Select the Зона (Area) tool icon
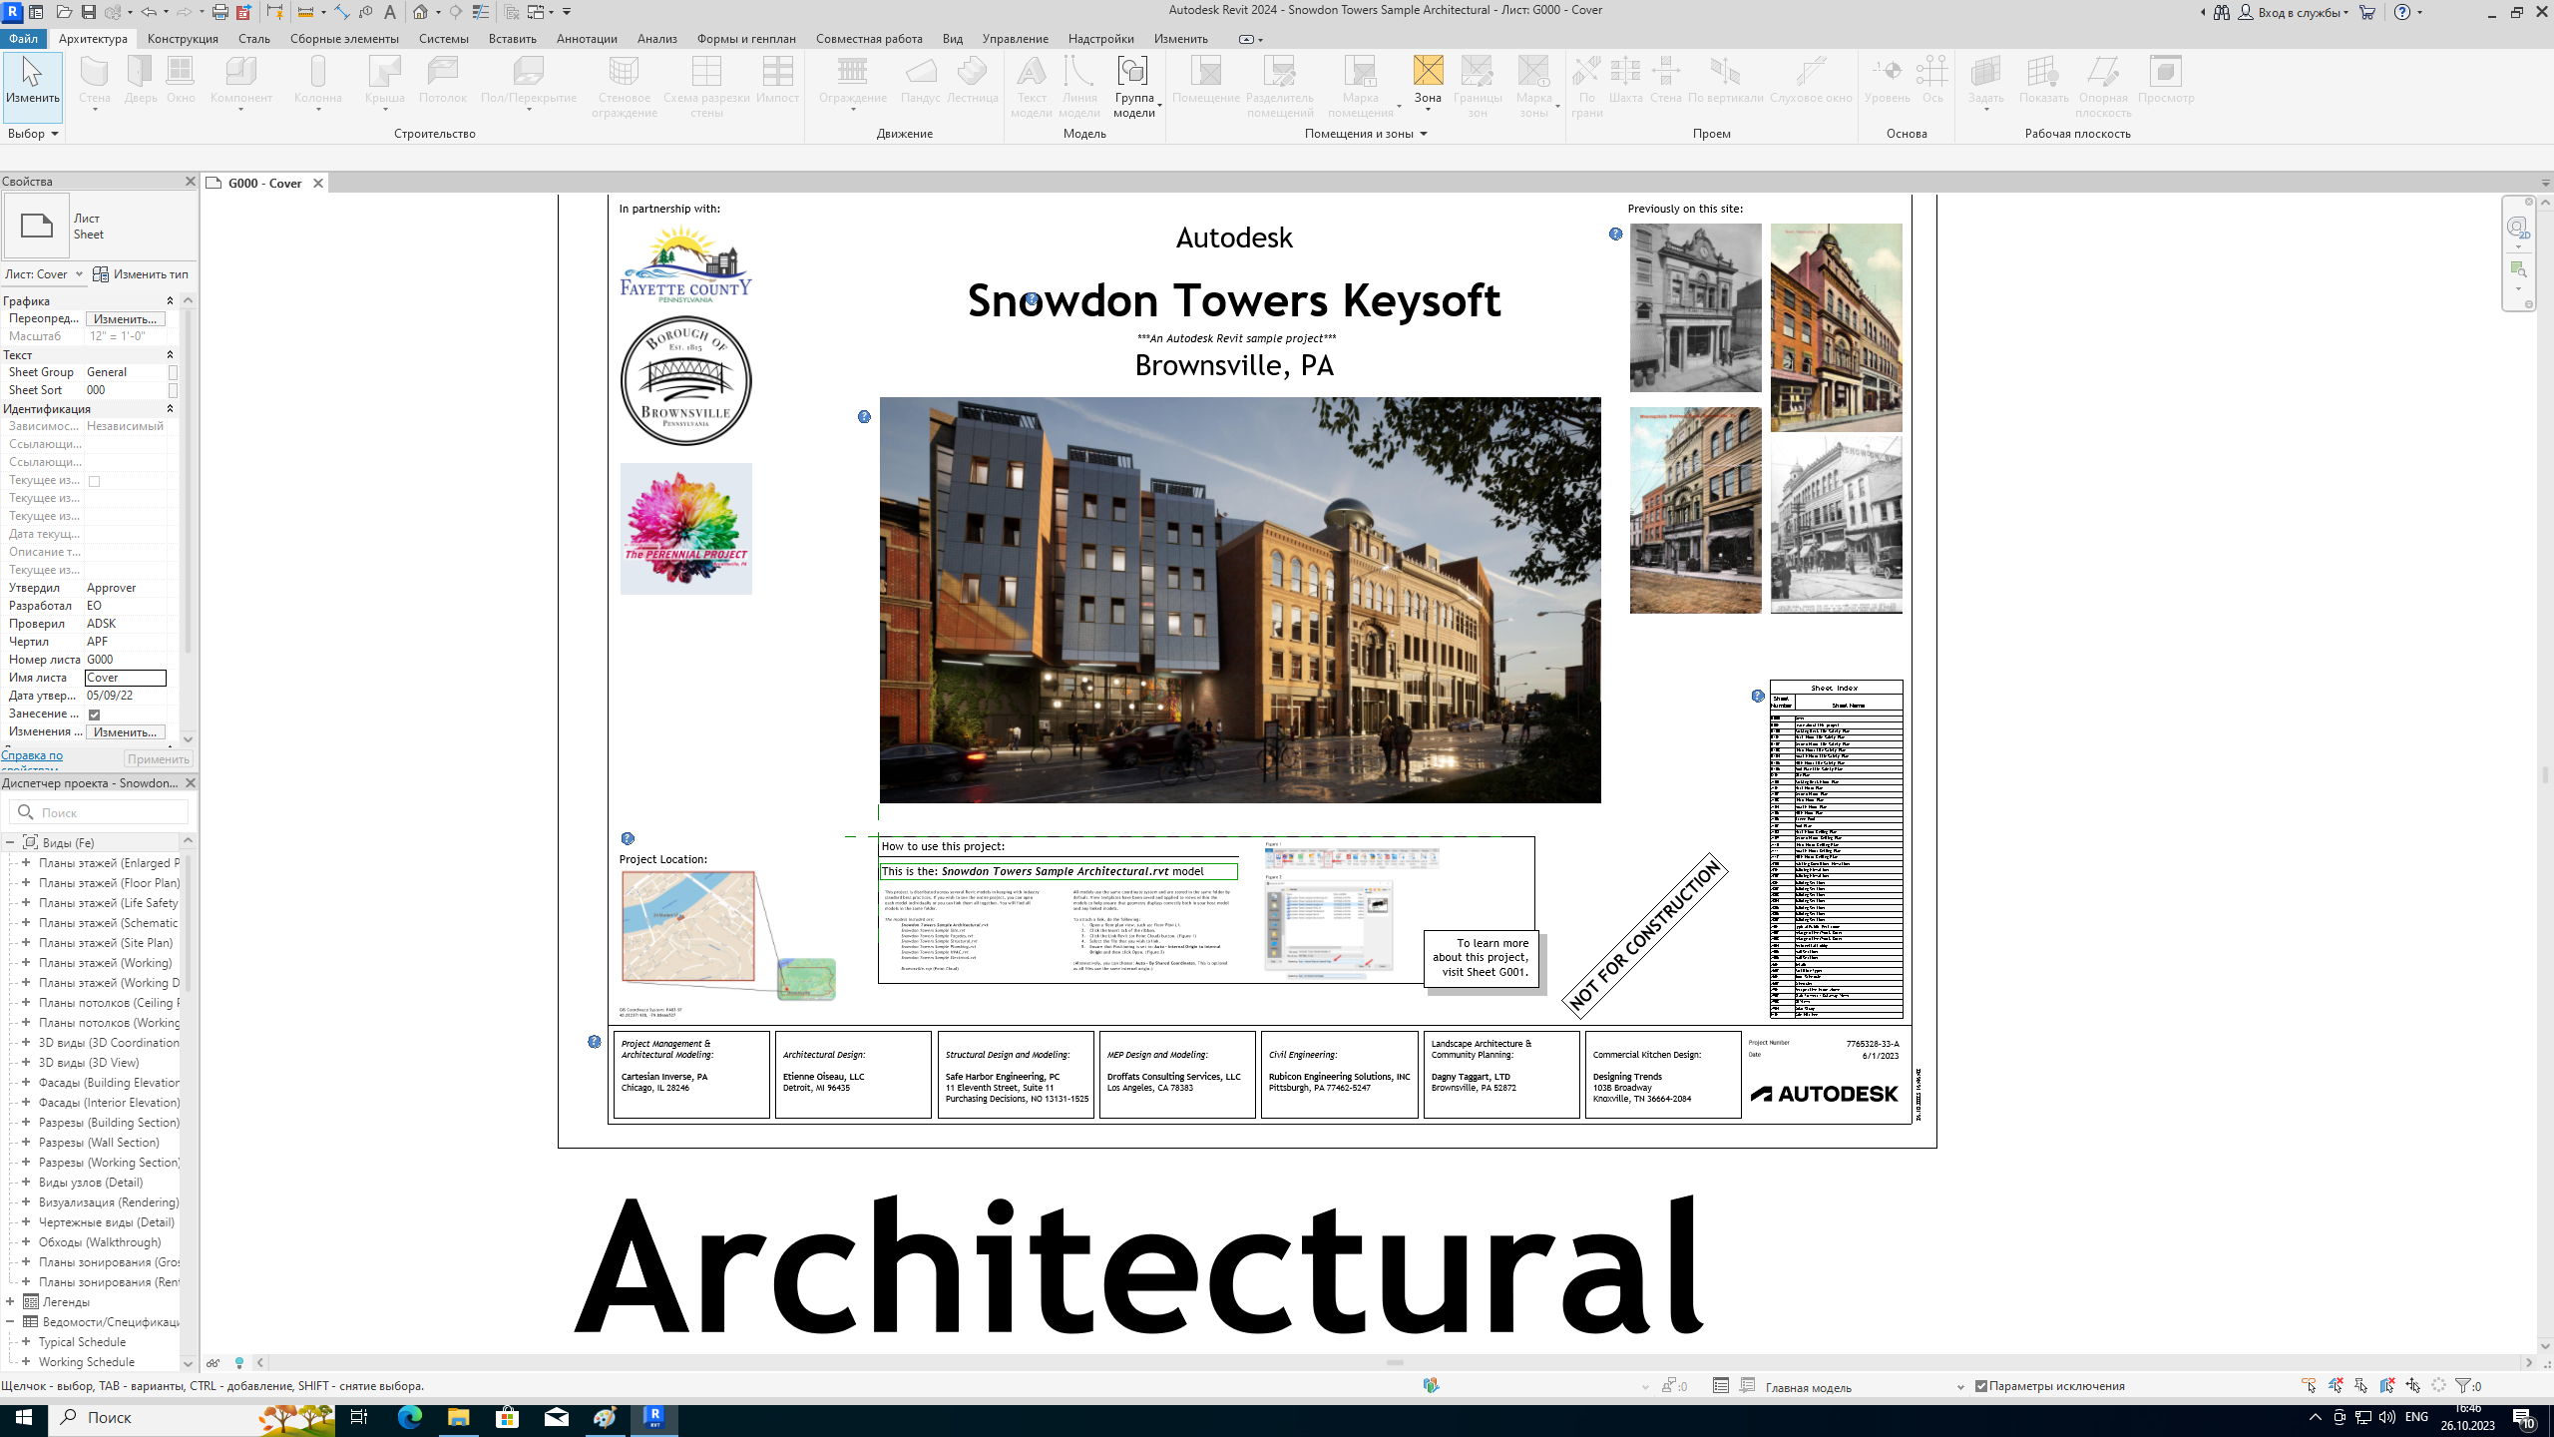2554x1437 pixels. click(x=1428, y=71)
